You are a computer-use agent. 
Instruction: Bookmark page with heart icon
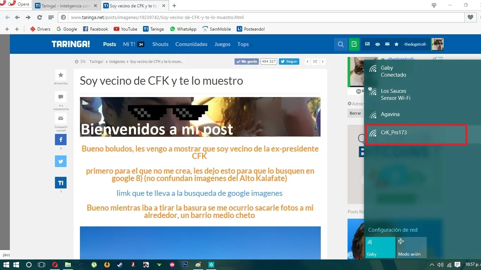(x=470, y=17)
